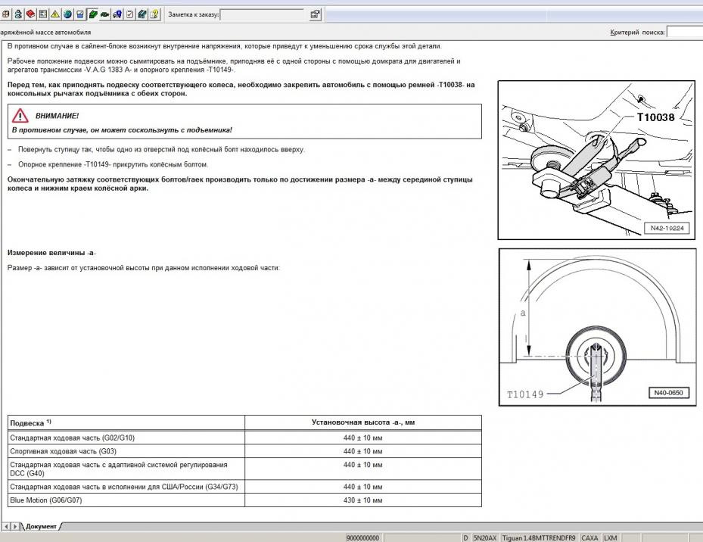Click the blue window icon beside the globe
Screen dimensions: 703x542
[79, 14]
